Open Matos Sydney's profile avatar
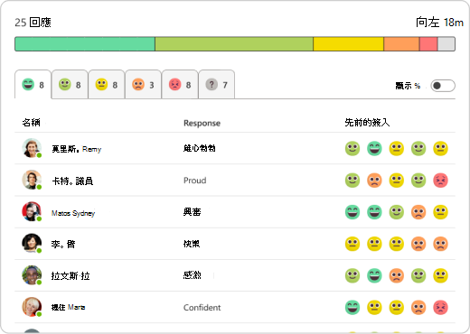The image size is (470, 334). coord(32,211)
